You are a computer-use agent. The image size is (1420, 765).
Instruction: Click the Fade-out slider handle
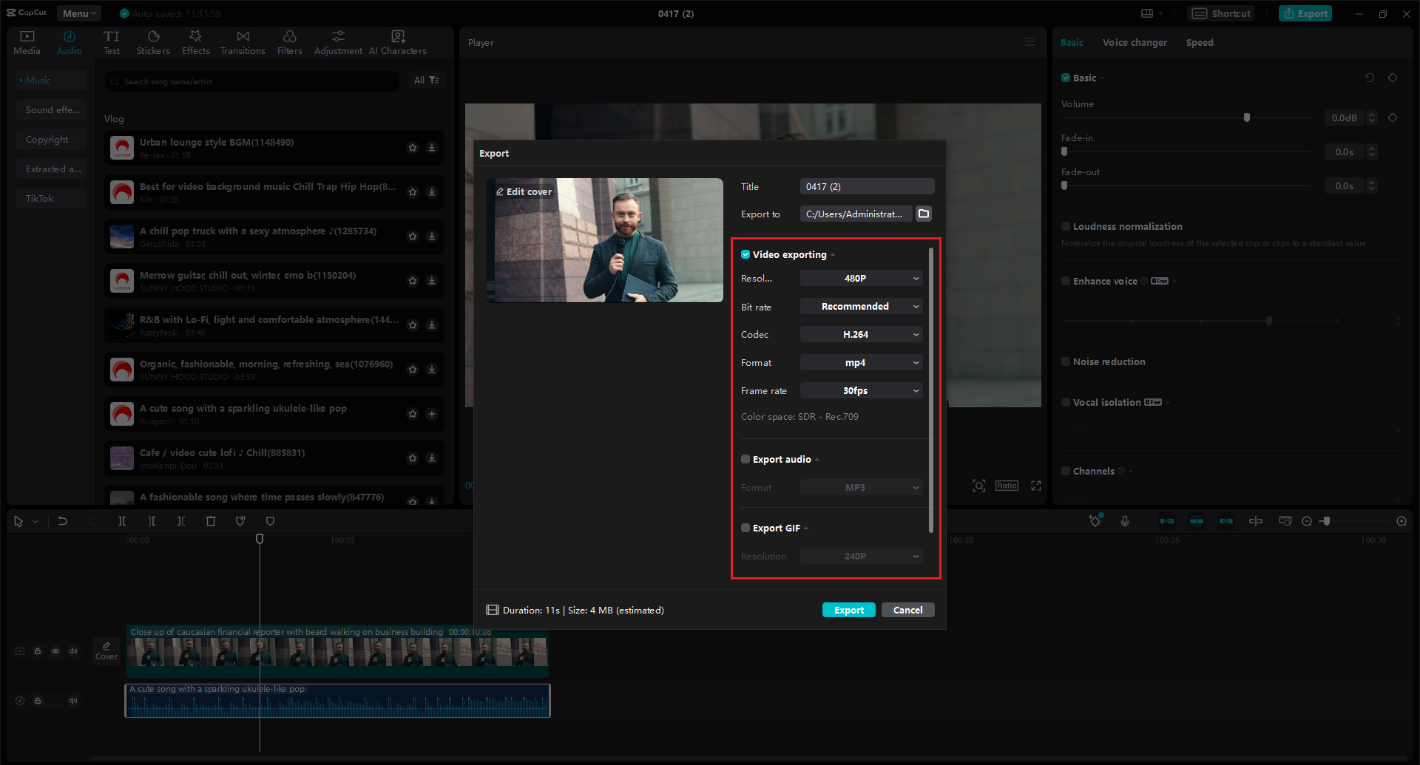tap(1064, 186)
